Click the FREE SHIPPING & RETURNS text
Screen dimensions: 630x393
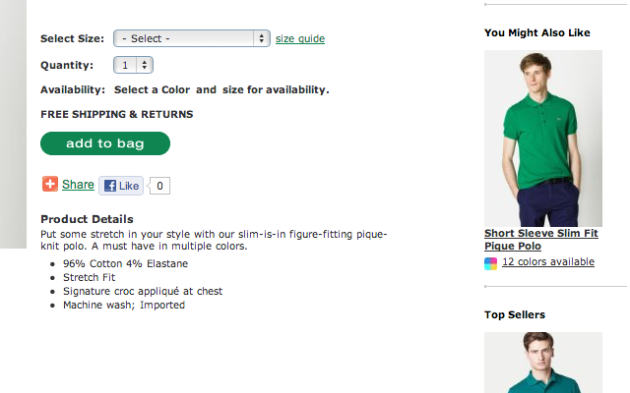(x=116, y=114)
